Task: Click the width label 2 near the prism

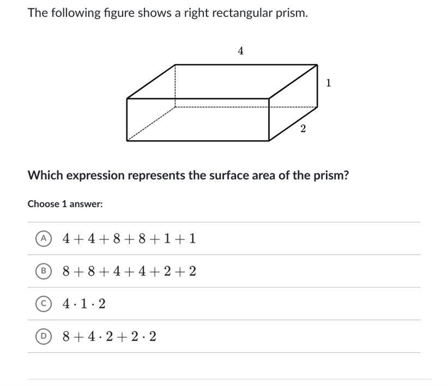Action: pyautogui.click(x=303, y=129)
